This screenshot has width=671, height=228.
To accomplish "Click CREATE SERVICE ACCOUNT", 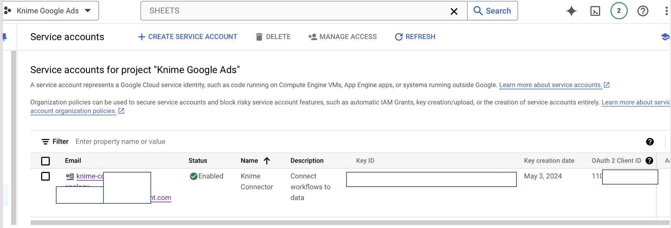I will pos(187,37).
